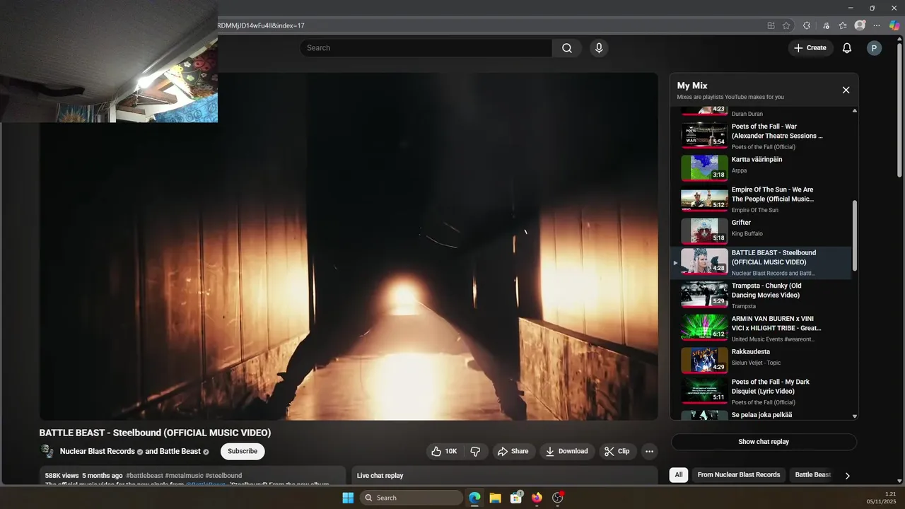Open the Edge split screen icon in address bar
This screenshot has height=509, width=905.
coord(771,25)
